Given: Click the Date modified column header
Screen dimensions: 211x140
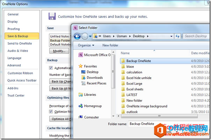Looking at the screenshot, I should (x=200, y=53).
